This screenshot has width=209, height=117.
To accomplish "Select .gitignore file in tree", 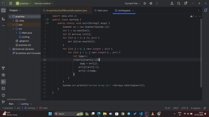I will 22,41.
